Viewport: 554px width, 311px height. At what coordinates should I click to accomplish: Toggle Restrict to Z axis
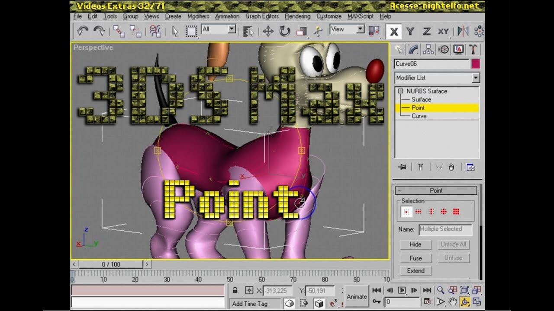tap(427, 31)
